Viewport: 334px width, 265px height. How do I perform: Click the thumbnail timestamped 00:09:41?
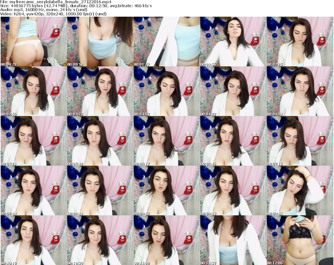[299, 190]
